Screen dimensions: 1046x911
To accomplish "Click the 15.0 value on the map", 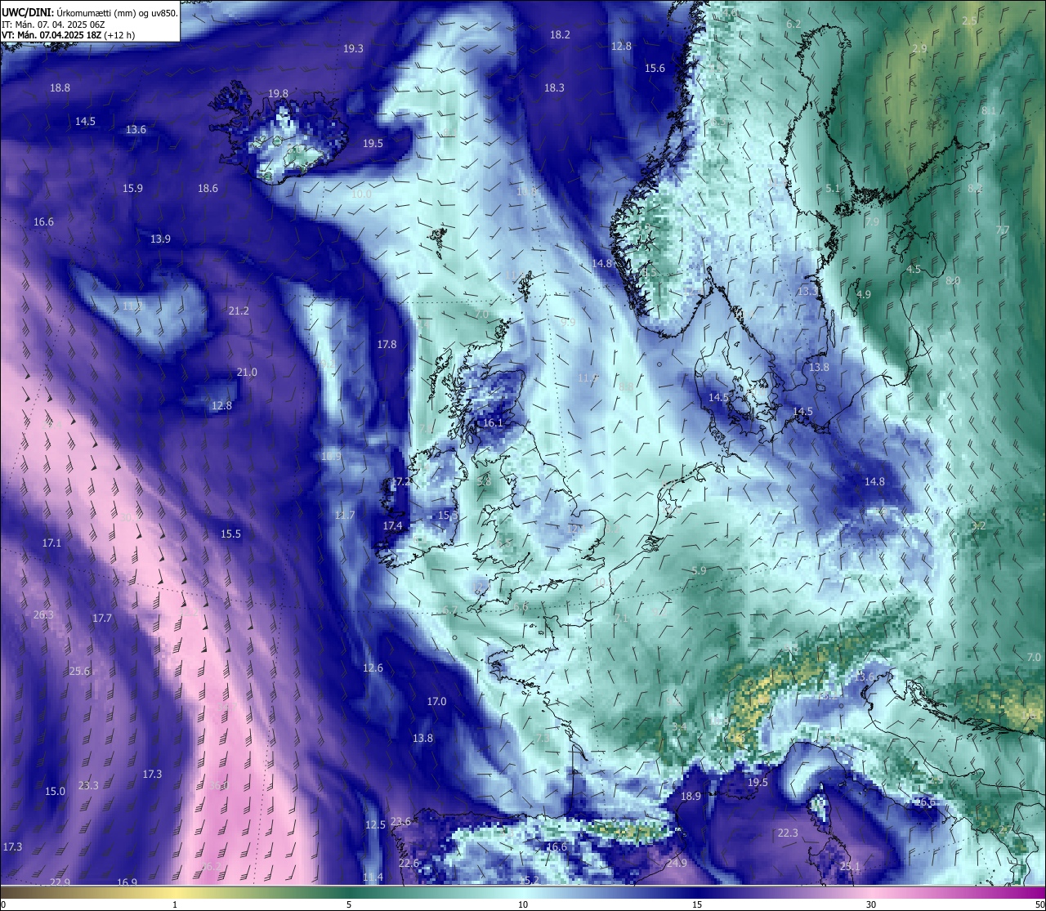I will 55,792.
